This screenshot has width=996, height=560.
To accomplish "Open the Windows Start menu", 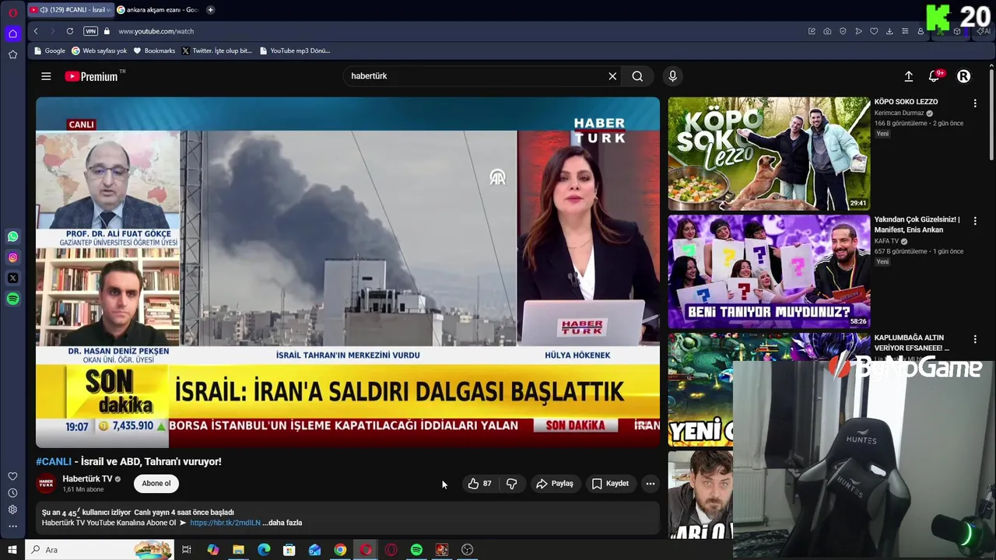I will coord(12,550).
